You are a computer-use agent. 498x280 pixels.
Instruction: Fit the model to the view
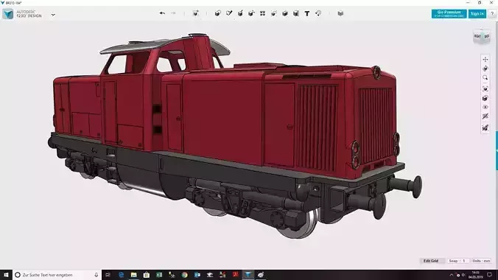[485, 89]
